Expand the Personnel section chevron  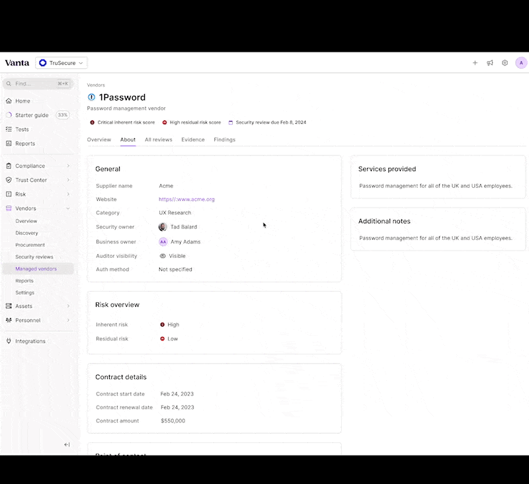click(x=68, y=320)
